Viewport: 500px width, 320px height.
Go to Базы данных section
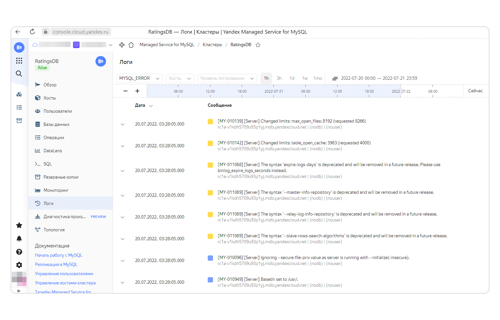click(70, 124)
